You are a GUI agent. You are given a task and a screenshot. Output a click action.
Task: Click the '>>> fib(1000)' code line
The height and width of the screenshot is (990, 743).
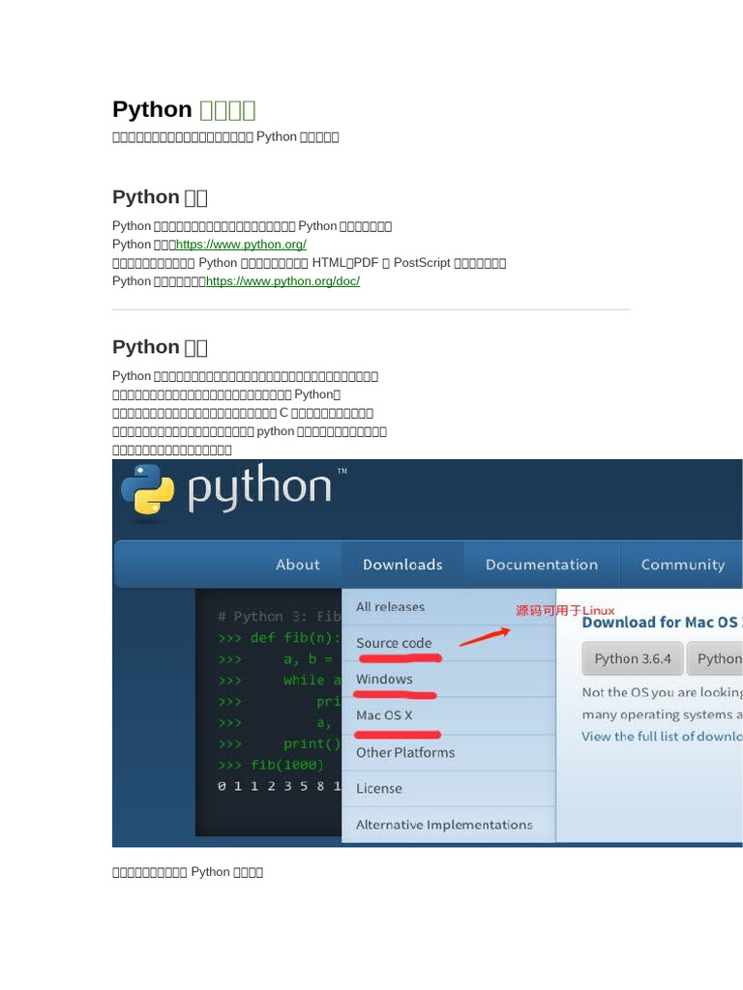271,766
